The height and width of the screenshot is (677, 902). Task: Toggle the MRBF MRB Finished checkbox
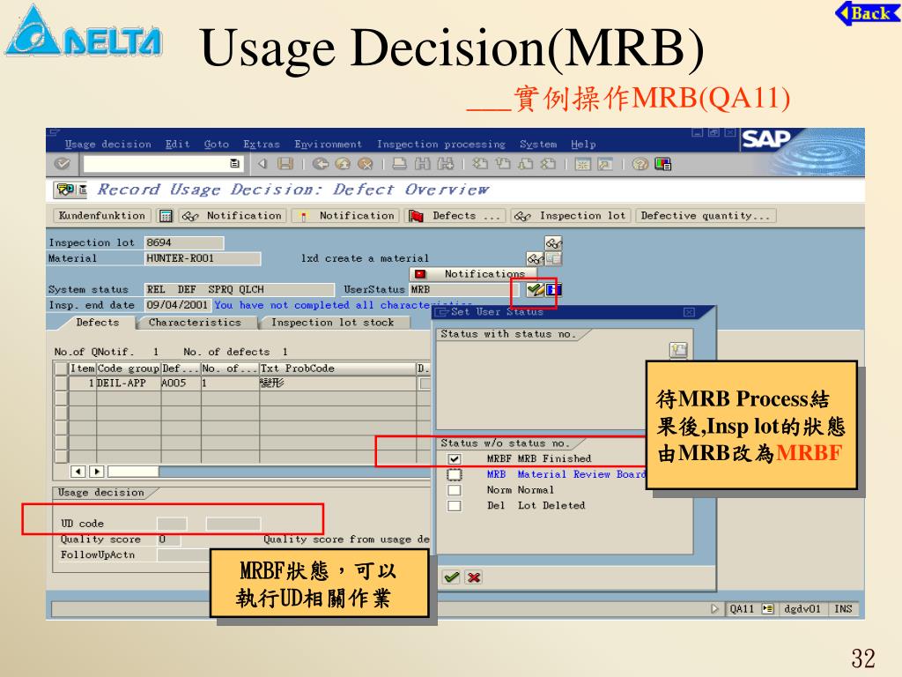click(455, 458)
